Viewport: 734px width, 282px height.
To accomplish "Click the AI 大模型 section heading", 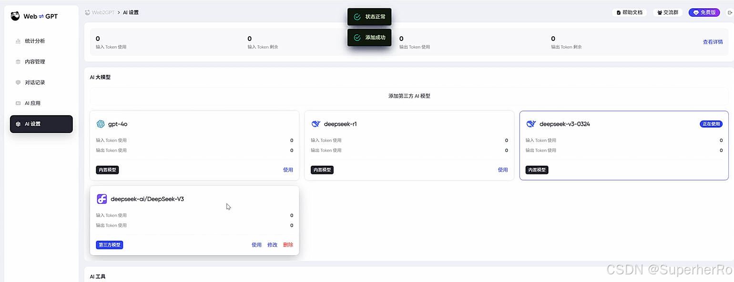I will pyautogui.click(x=100, y=77).
